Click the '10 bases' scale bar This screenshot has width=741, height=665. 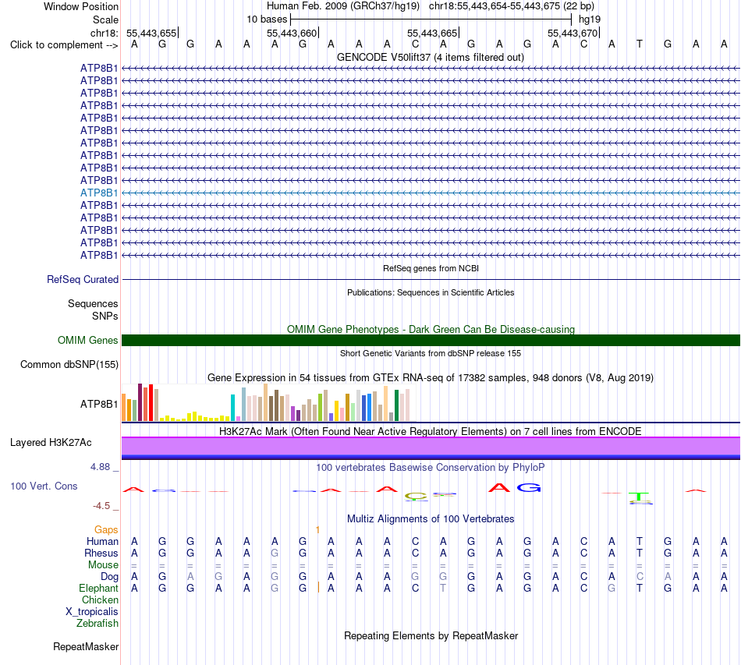coord(431,19)
